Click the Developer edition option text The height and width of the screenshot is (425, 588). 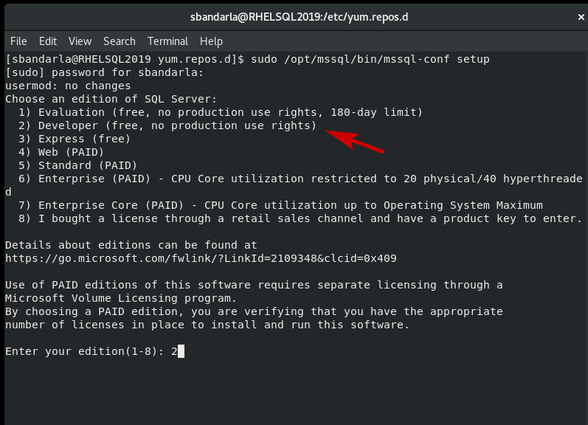coord(177,125)
